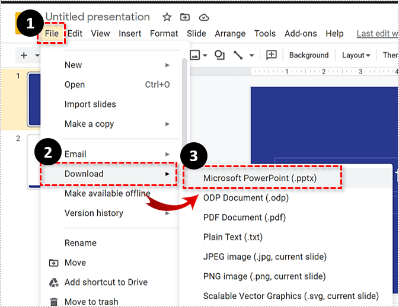Click Move to trash in File menu
The width and height of the screenshot is (399, 307).
(x=91, y=302)
